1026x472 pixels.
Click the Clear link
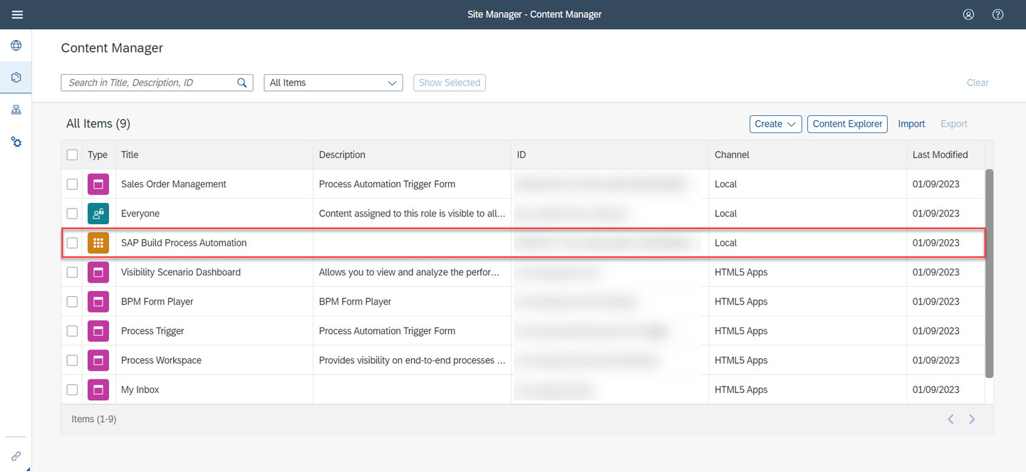point(978,83)
